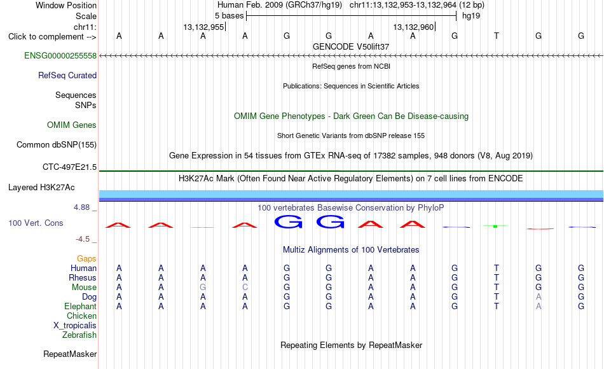
Task: Select the Chicken alignment row label
Action: point(81,316)
